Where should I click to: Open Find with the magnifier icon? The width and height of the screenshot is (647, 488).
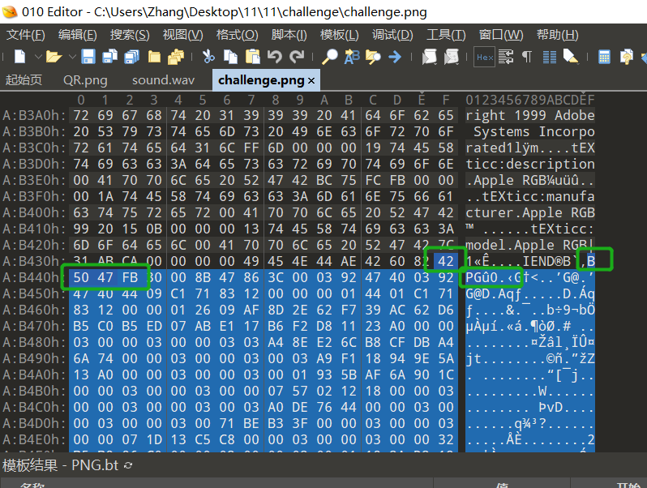click(330, 57)
